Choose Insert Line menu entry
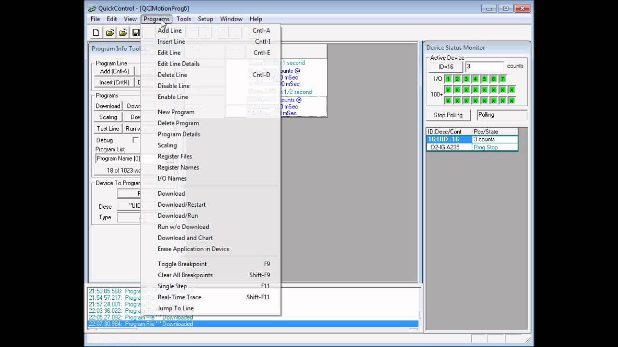 point(211,41)
